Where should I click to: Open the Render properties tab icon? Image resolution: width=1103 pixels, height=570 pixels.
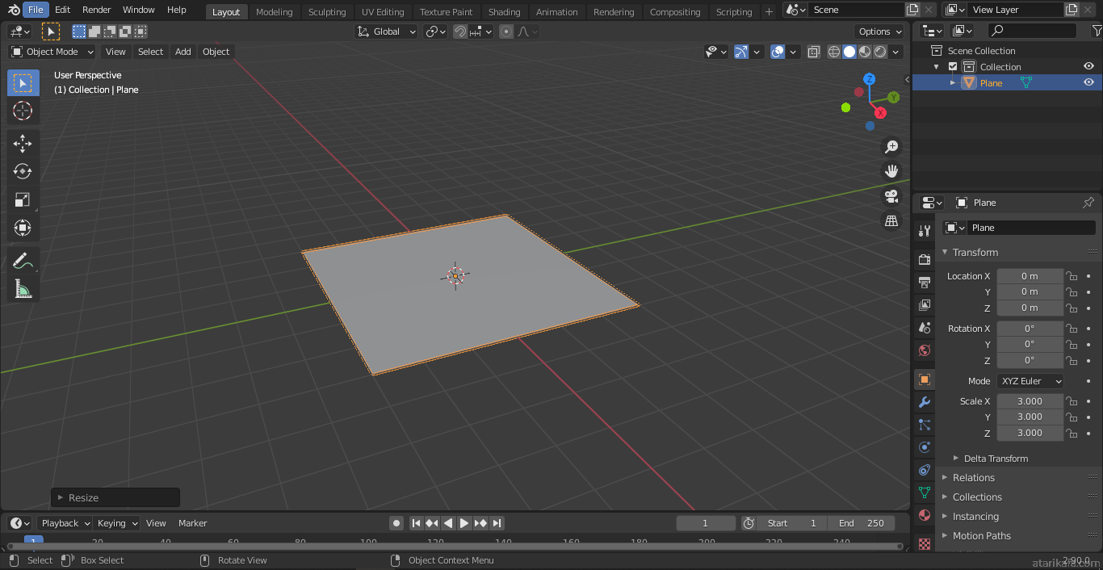(x=925, y=260)
